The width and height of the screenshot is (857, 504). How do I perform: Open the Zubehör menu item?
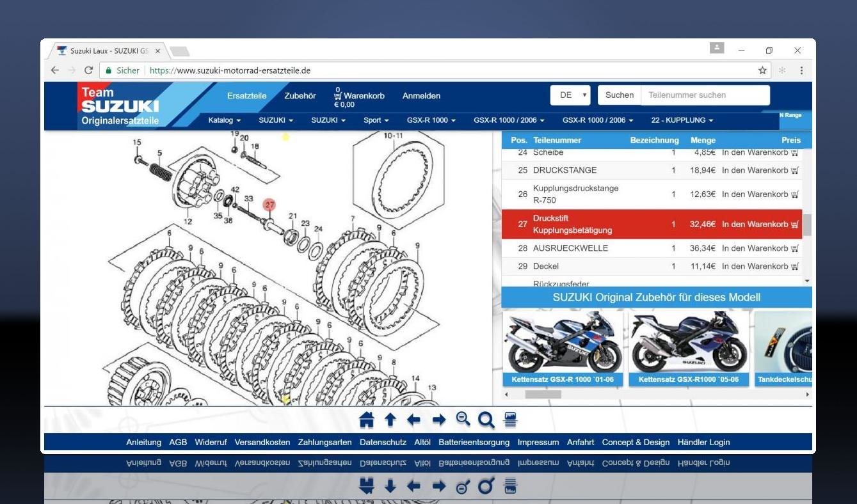click(x=300, y=96)
